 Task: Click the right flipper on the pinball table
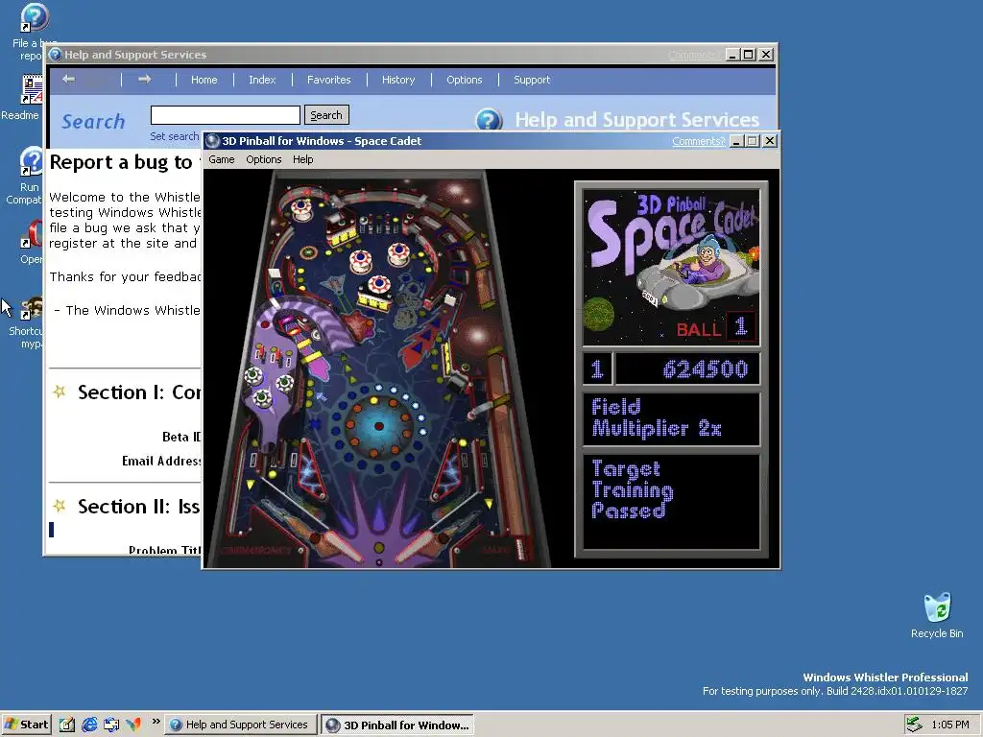click(420, 544)
